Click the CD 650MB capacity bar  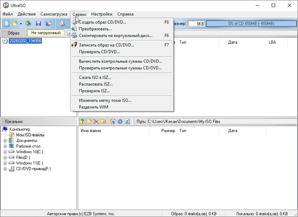[251, 24]
